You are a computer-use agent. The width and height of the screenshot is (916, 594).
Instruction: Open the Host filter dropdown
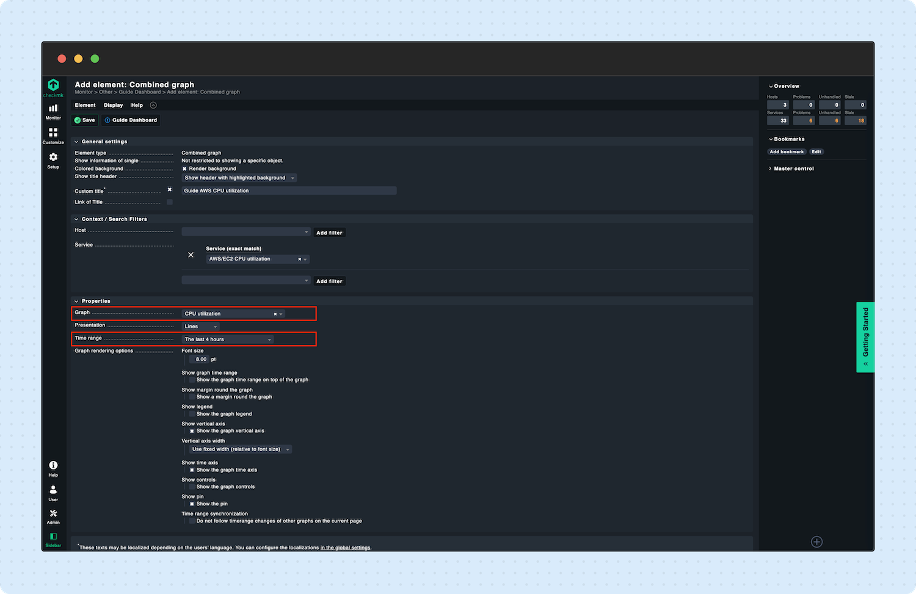[246, 232]
